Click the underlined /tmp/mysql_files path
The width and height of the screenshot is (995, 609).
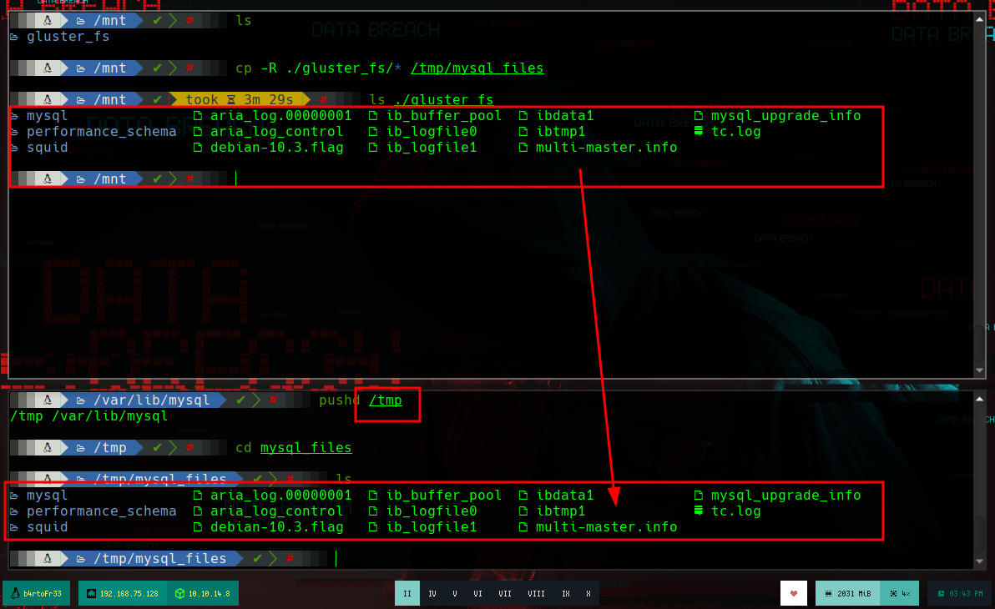pyautogui.click(x=477, y=68)
